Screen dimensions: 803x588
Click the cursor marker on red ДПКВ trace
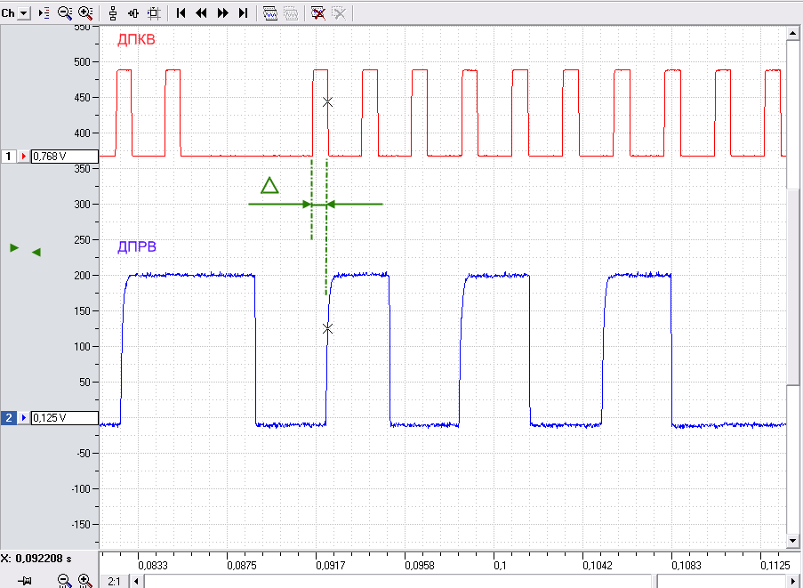[328, 102]
